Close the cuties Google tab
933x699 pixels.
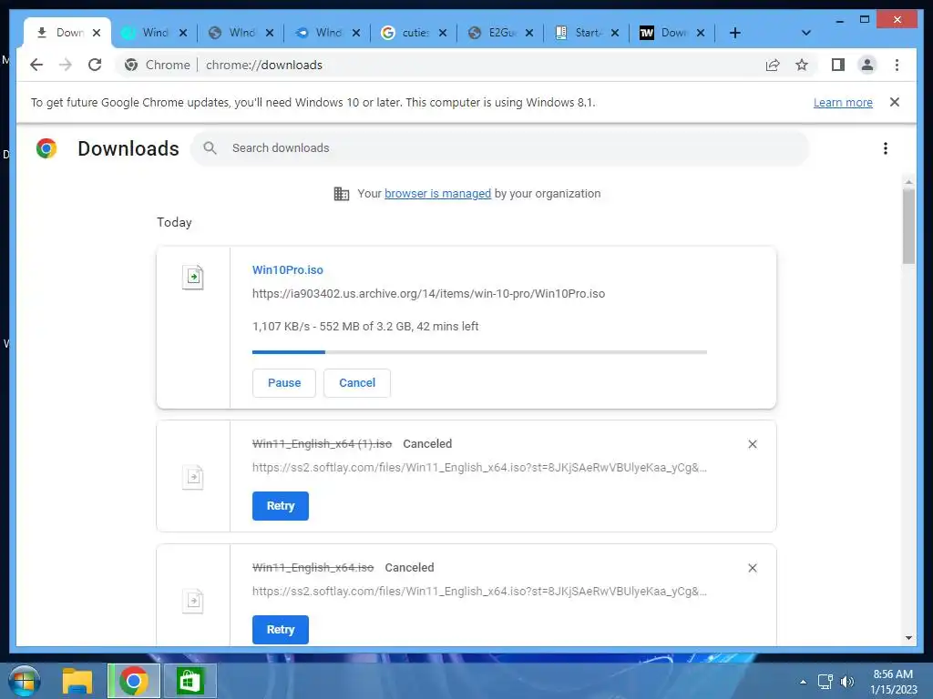443,33
